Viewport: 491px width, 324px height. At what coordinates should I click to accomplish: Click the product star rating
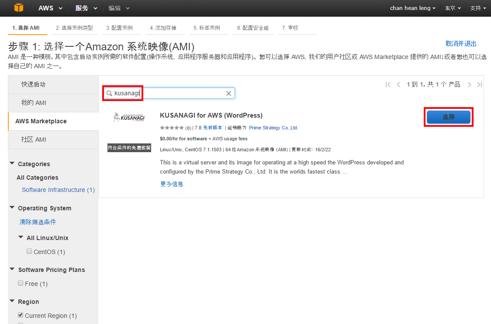point(172,128)
